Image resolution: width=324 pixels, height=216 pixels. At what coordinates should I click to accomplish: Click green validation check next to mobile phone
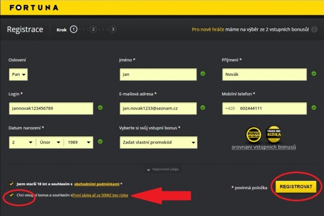314,107
